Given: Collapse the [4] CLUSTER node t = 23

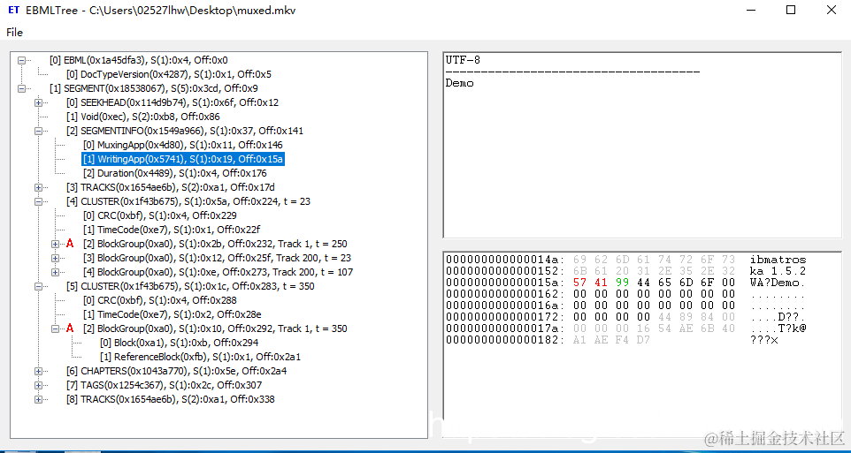Looking at the screenshot, I should tap(39, 201).
